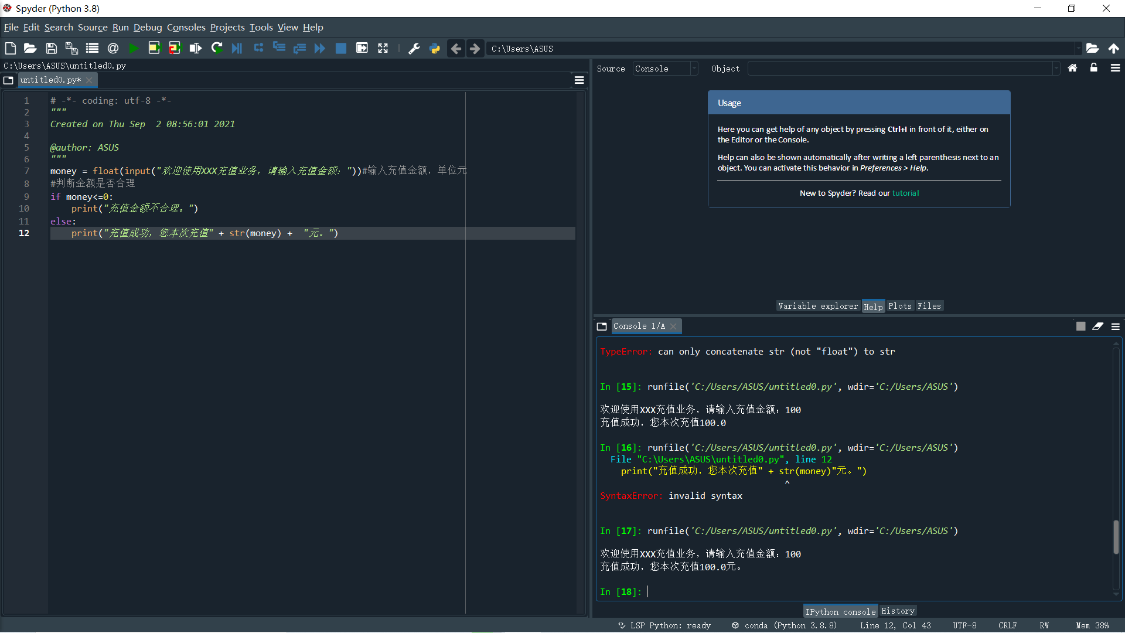Click the maximize current pane icon
Viewport: 1125px width, 633px height.
383,49
